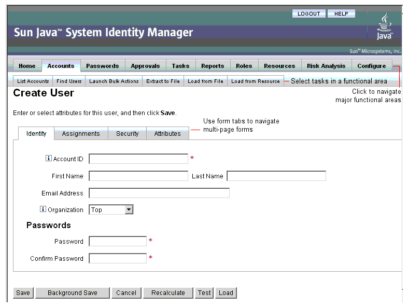Click the Java logo in the header

click(x=384, y=26)
